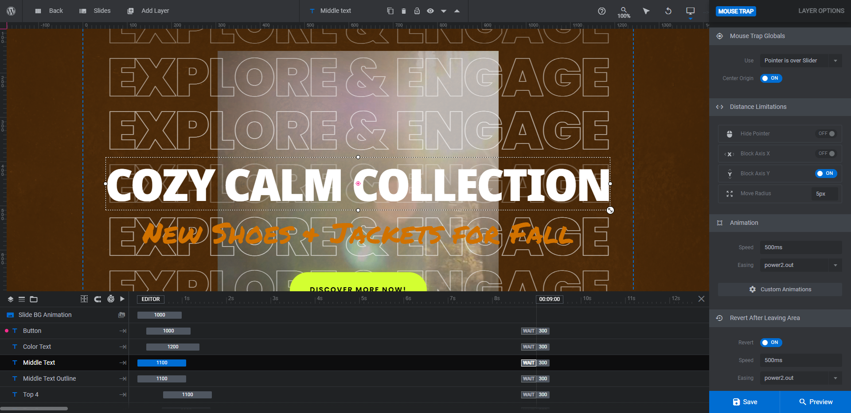Collapse the Animation section header

click(x=780, y=223)
